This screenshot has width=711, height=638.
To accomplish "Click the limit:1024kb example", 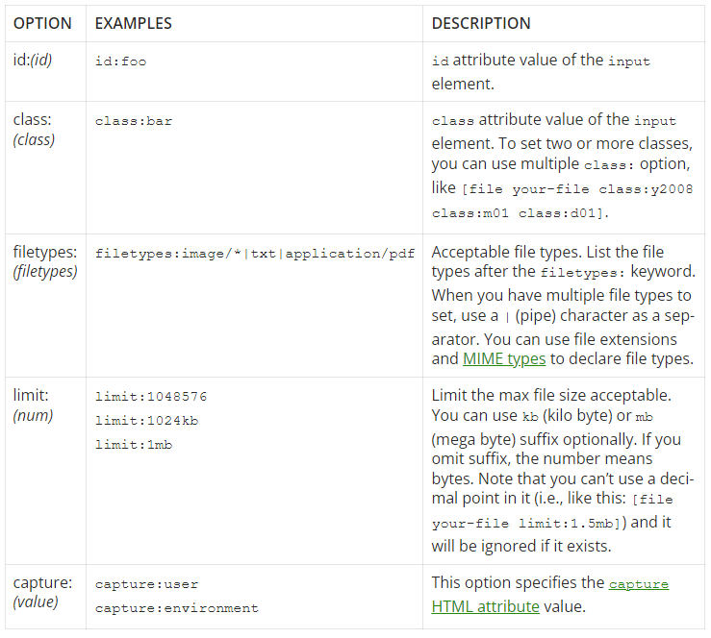I will (147, 420).
